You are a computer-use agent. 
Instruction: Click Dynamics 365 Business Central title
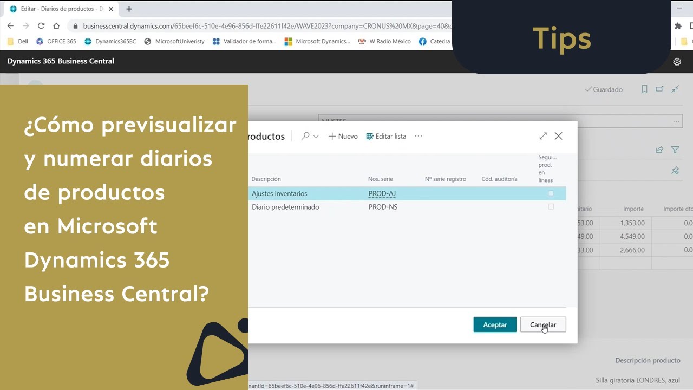(x=61, y=61)
